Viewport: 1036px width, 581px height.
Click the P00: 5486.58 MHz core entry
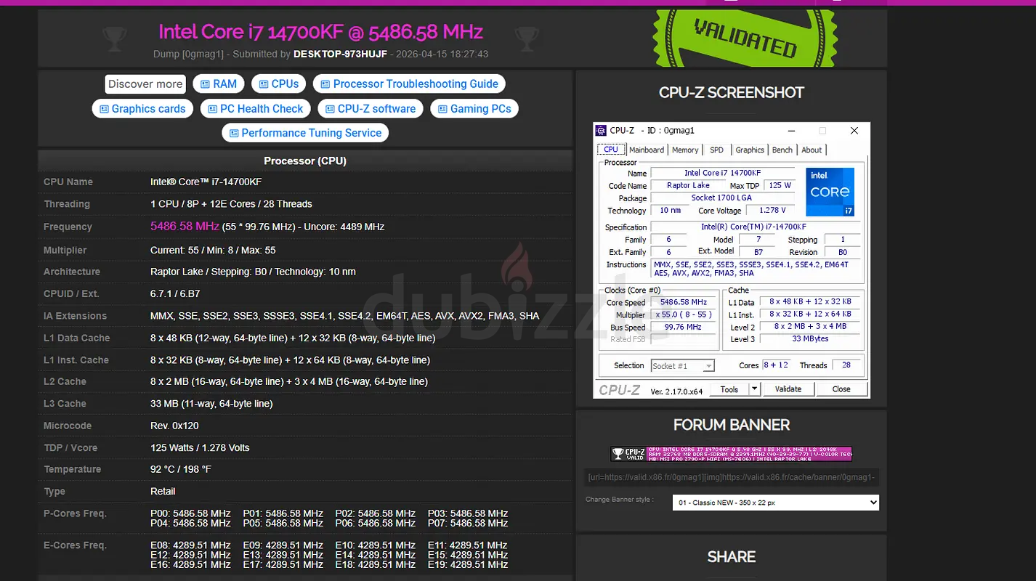tap(190, 513)
